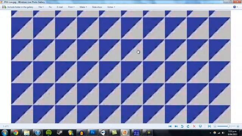242x136 pixels.
Task: Click the zoom out minus button
Action: (215, 126)
